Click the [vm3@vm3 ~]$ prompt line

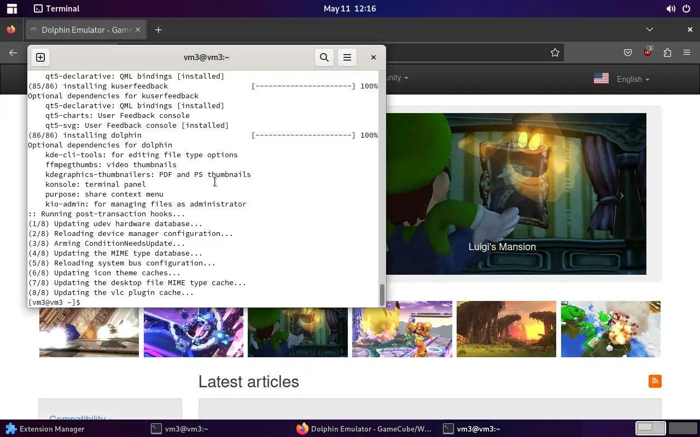54,302
